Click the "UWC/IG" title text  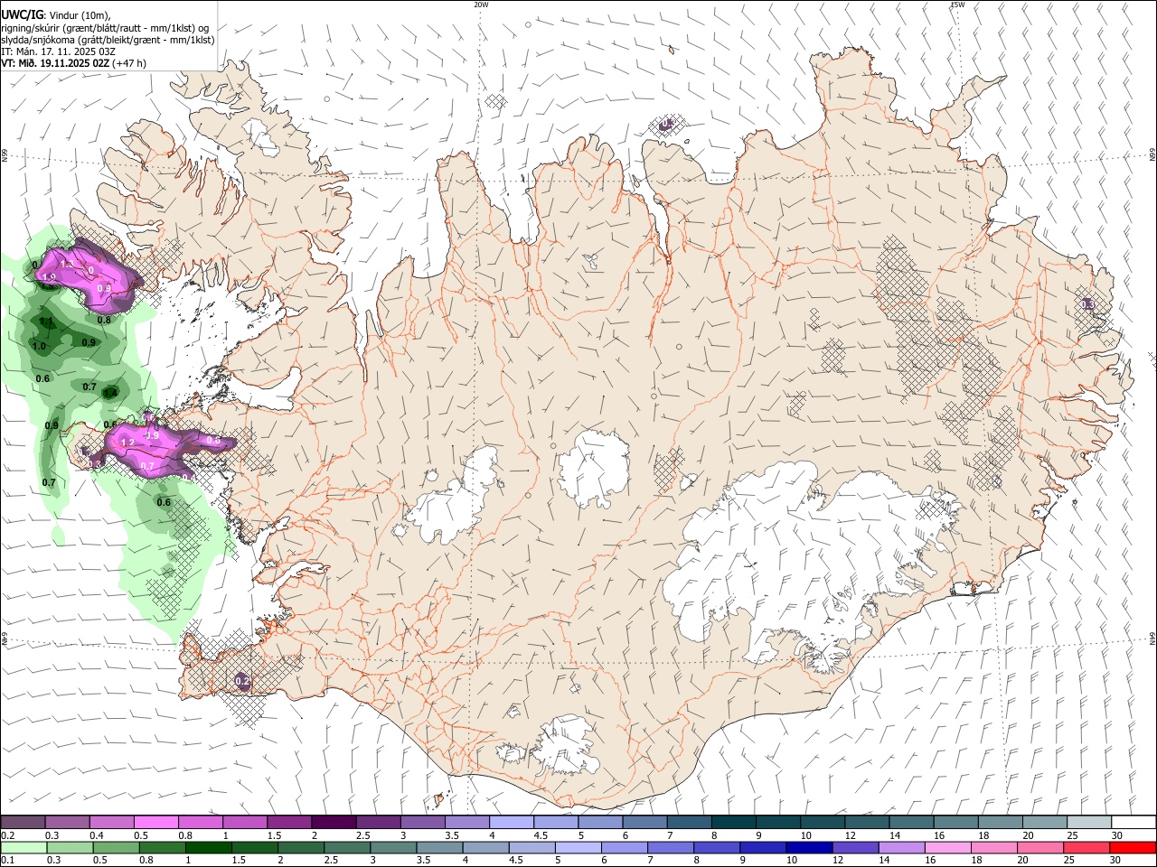(x=23, y=14)
